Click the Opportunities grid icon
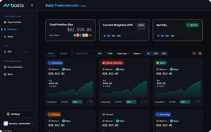 5,22
